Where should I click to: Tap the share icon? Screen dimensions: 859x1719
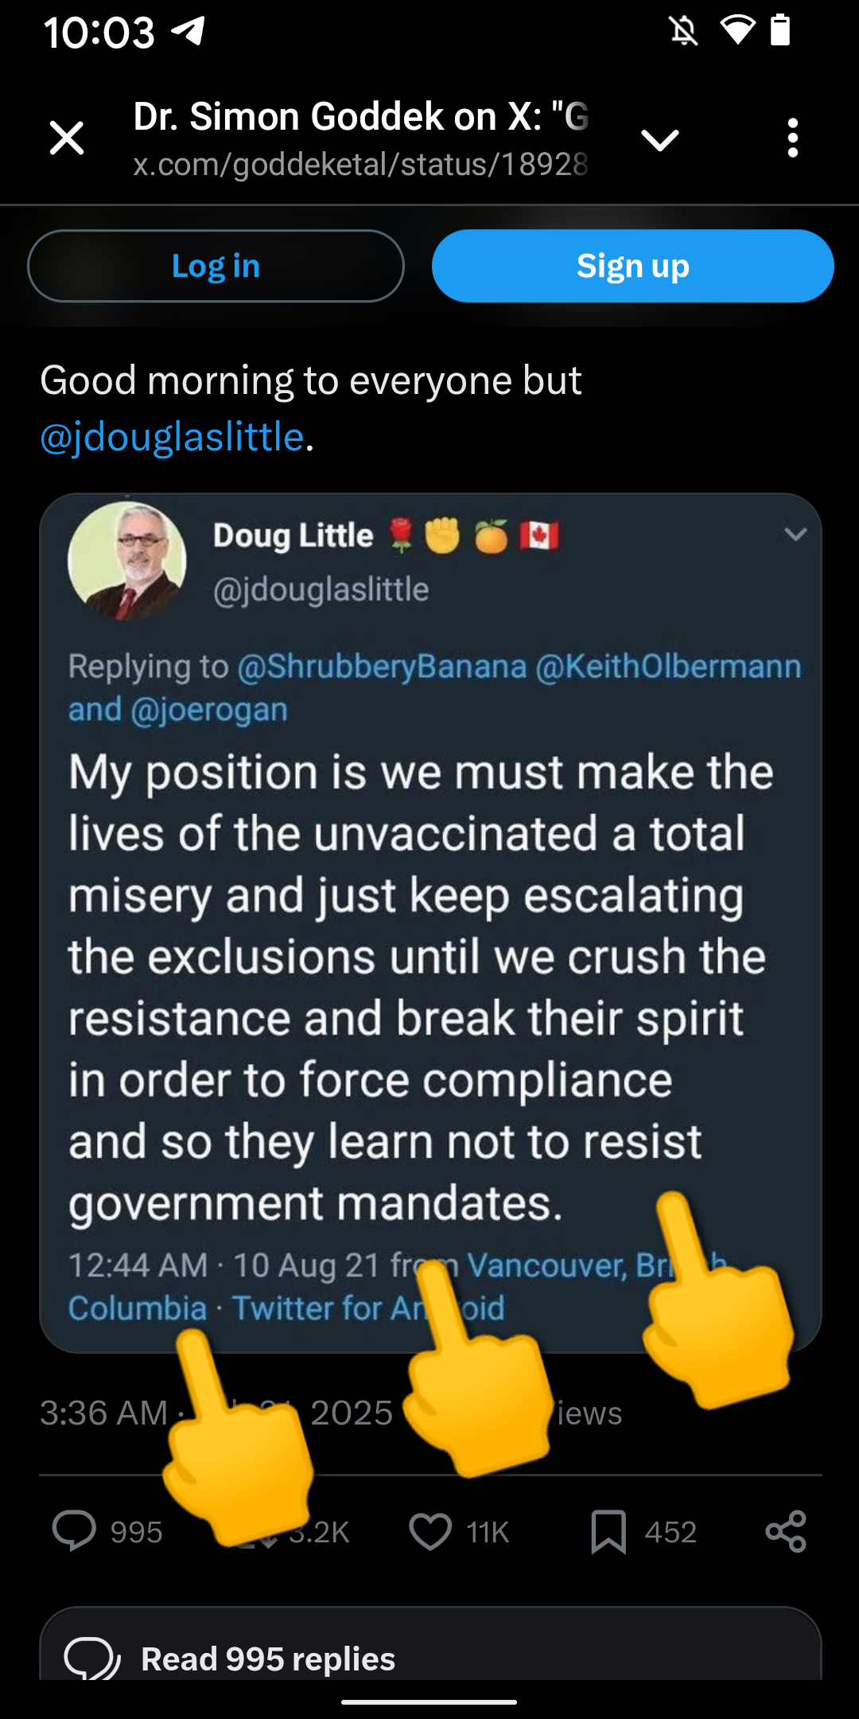click(786, 1531)
